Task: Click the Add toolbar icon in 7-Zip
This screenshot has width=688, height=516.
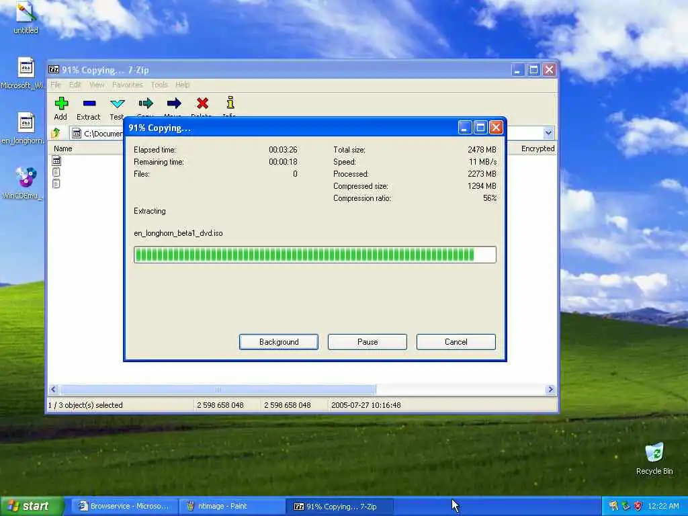Action: pyautogui.click(x=61, y=103)
